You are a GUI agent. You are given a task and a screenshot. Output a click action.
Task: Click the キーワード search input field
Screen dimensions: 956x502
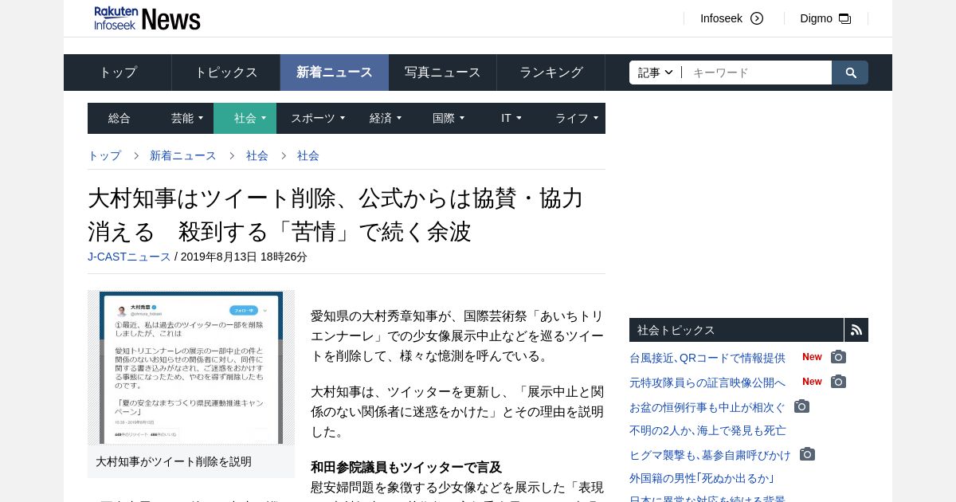click(757, 73)
